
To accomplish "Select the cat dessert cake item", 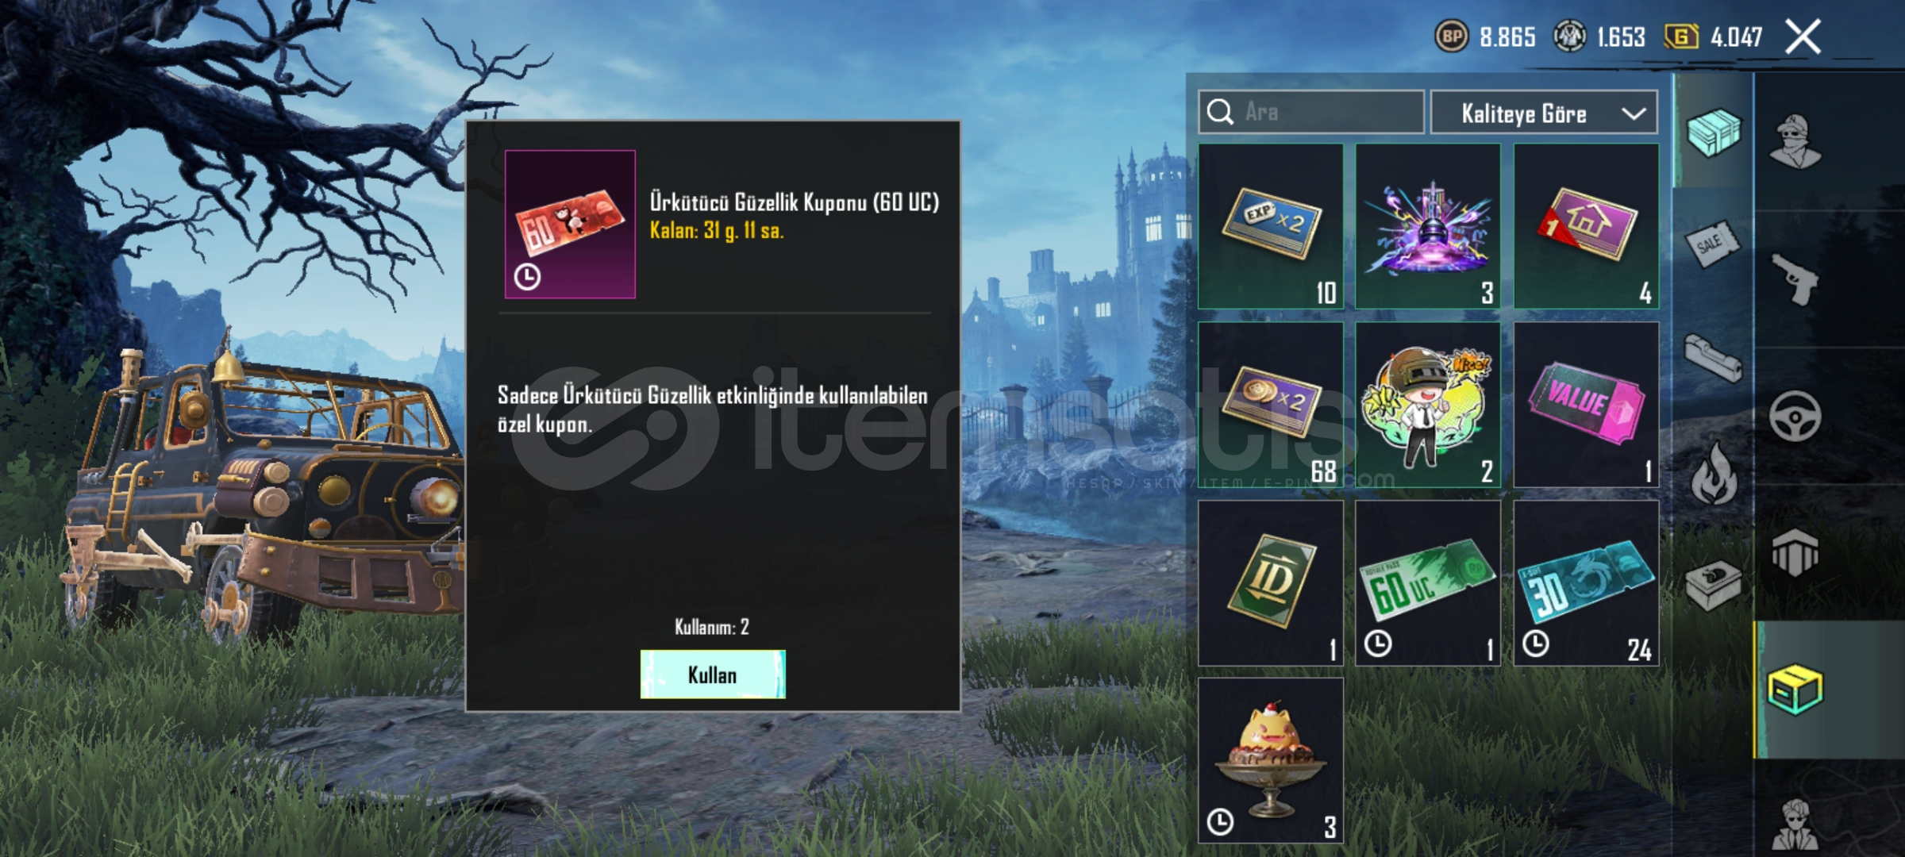I will point(1271,760).
